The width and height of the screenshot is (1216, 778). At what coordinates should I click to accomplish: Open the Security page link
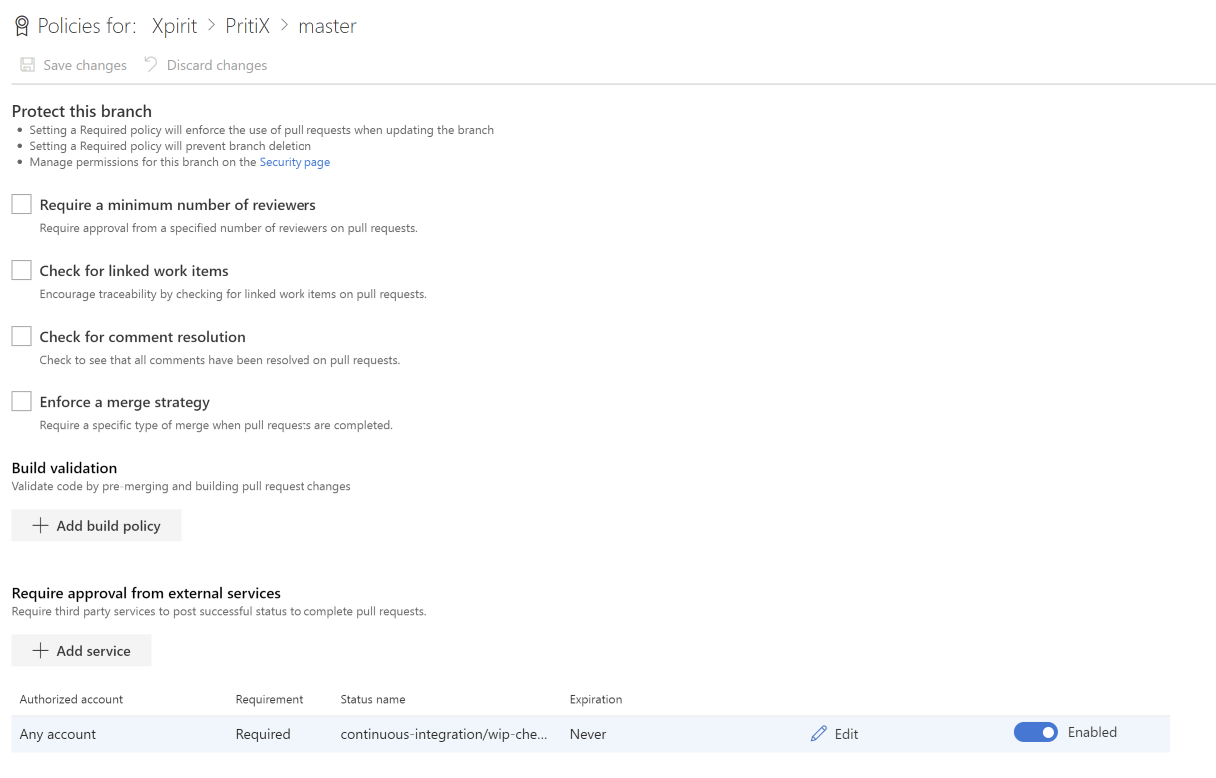coord(295,162)
